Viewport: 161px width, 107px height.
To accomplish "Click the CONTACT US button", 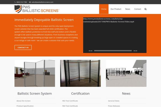I will (23, 48).
